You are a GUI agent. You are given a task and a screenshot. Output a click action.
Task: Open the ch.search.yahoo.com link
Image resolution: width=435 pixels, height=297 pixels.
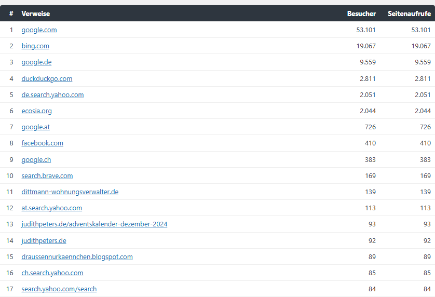pos(52,273)
